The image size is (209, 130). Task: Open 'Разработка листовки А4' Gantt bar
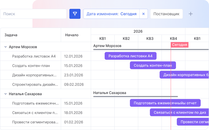tap(130, 56)
